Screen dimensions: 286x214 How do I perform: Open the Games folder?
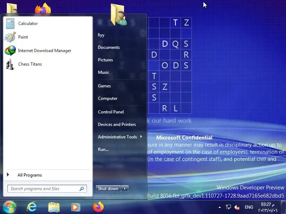click(x=104, y=86)
